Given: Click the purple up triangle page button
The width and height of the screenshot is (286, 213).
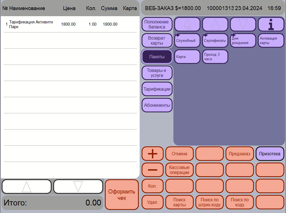Looking at the screenshot, I should click(x=215, y=24).
